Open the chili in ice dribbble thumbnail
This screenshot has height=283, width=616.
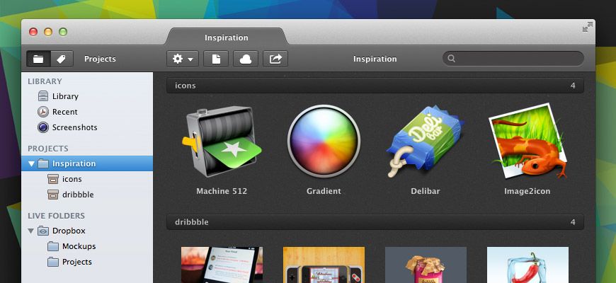(x=527, y=265)
